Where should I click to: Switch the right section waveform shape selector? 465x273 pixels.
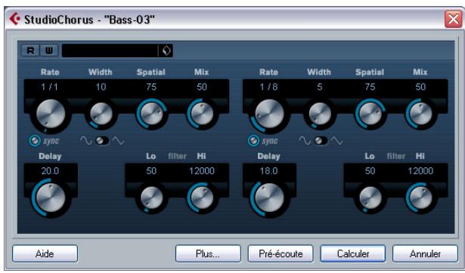point(321,141)
